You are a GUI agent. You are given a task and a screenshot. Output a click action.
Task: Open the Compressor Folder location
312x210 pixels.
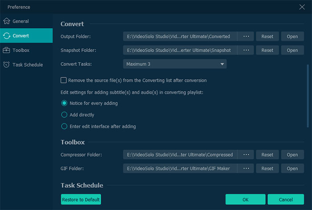292,154
